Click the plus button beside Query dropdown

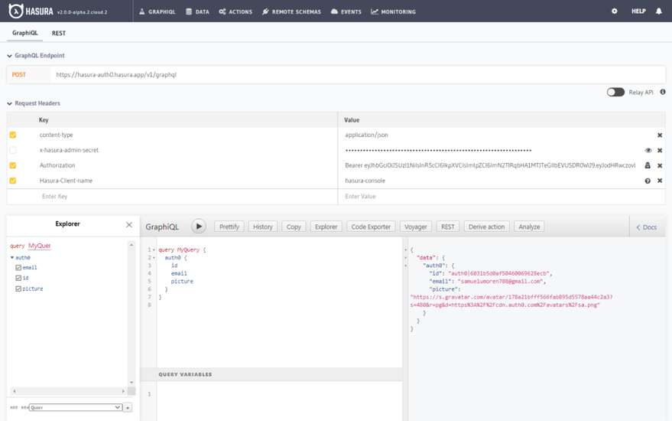[x=128, y=407]
